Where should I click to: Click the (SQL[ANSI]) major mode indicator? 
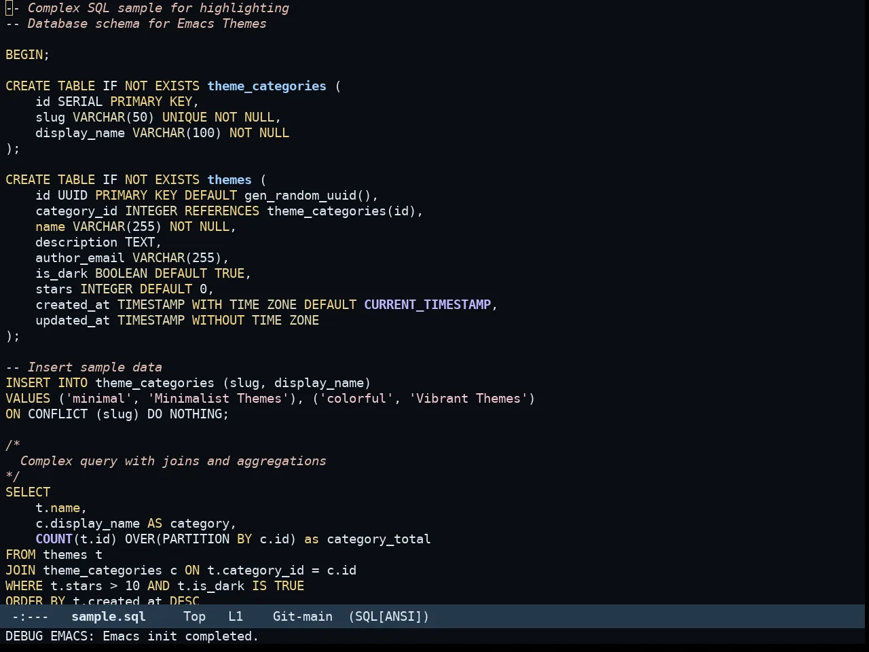[389, 617]
